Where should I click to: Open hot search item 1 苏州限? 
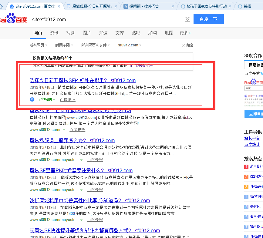coord(256,167)
